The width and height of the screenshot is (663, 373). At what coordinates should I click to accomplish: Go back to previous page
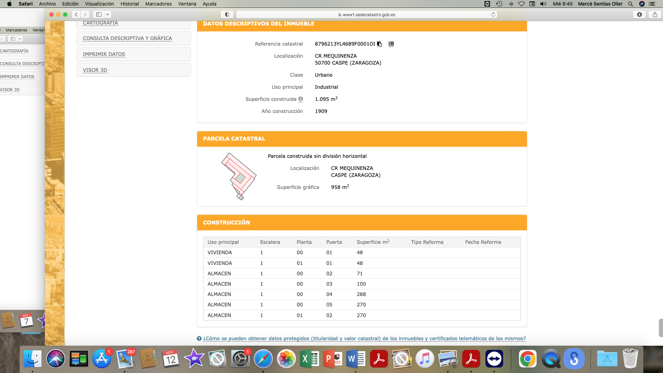(76, 15)
